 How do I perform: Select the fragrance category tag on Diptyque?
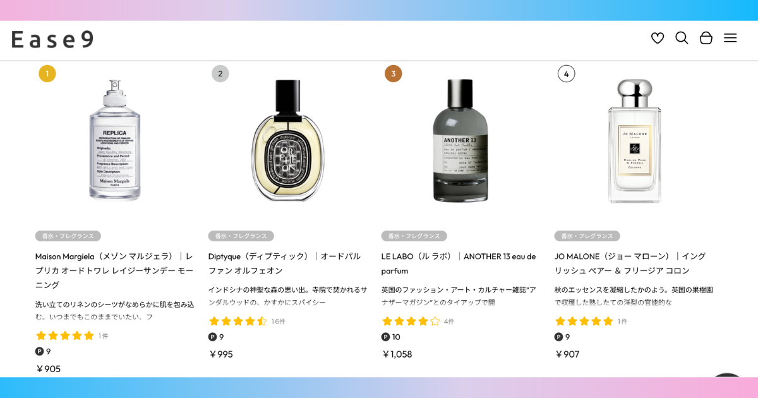click(241, 236)
